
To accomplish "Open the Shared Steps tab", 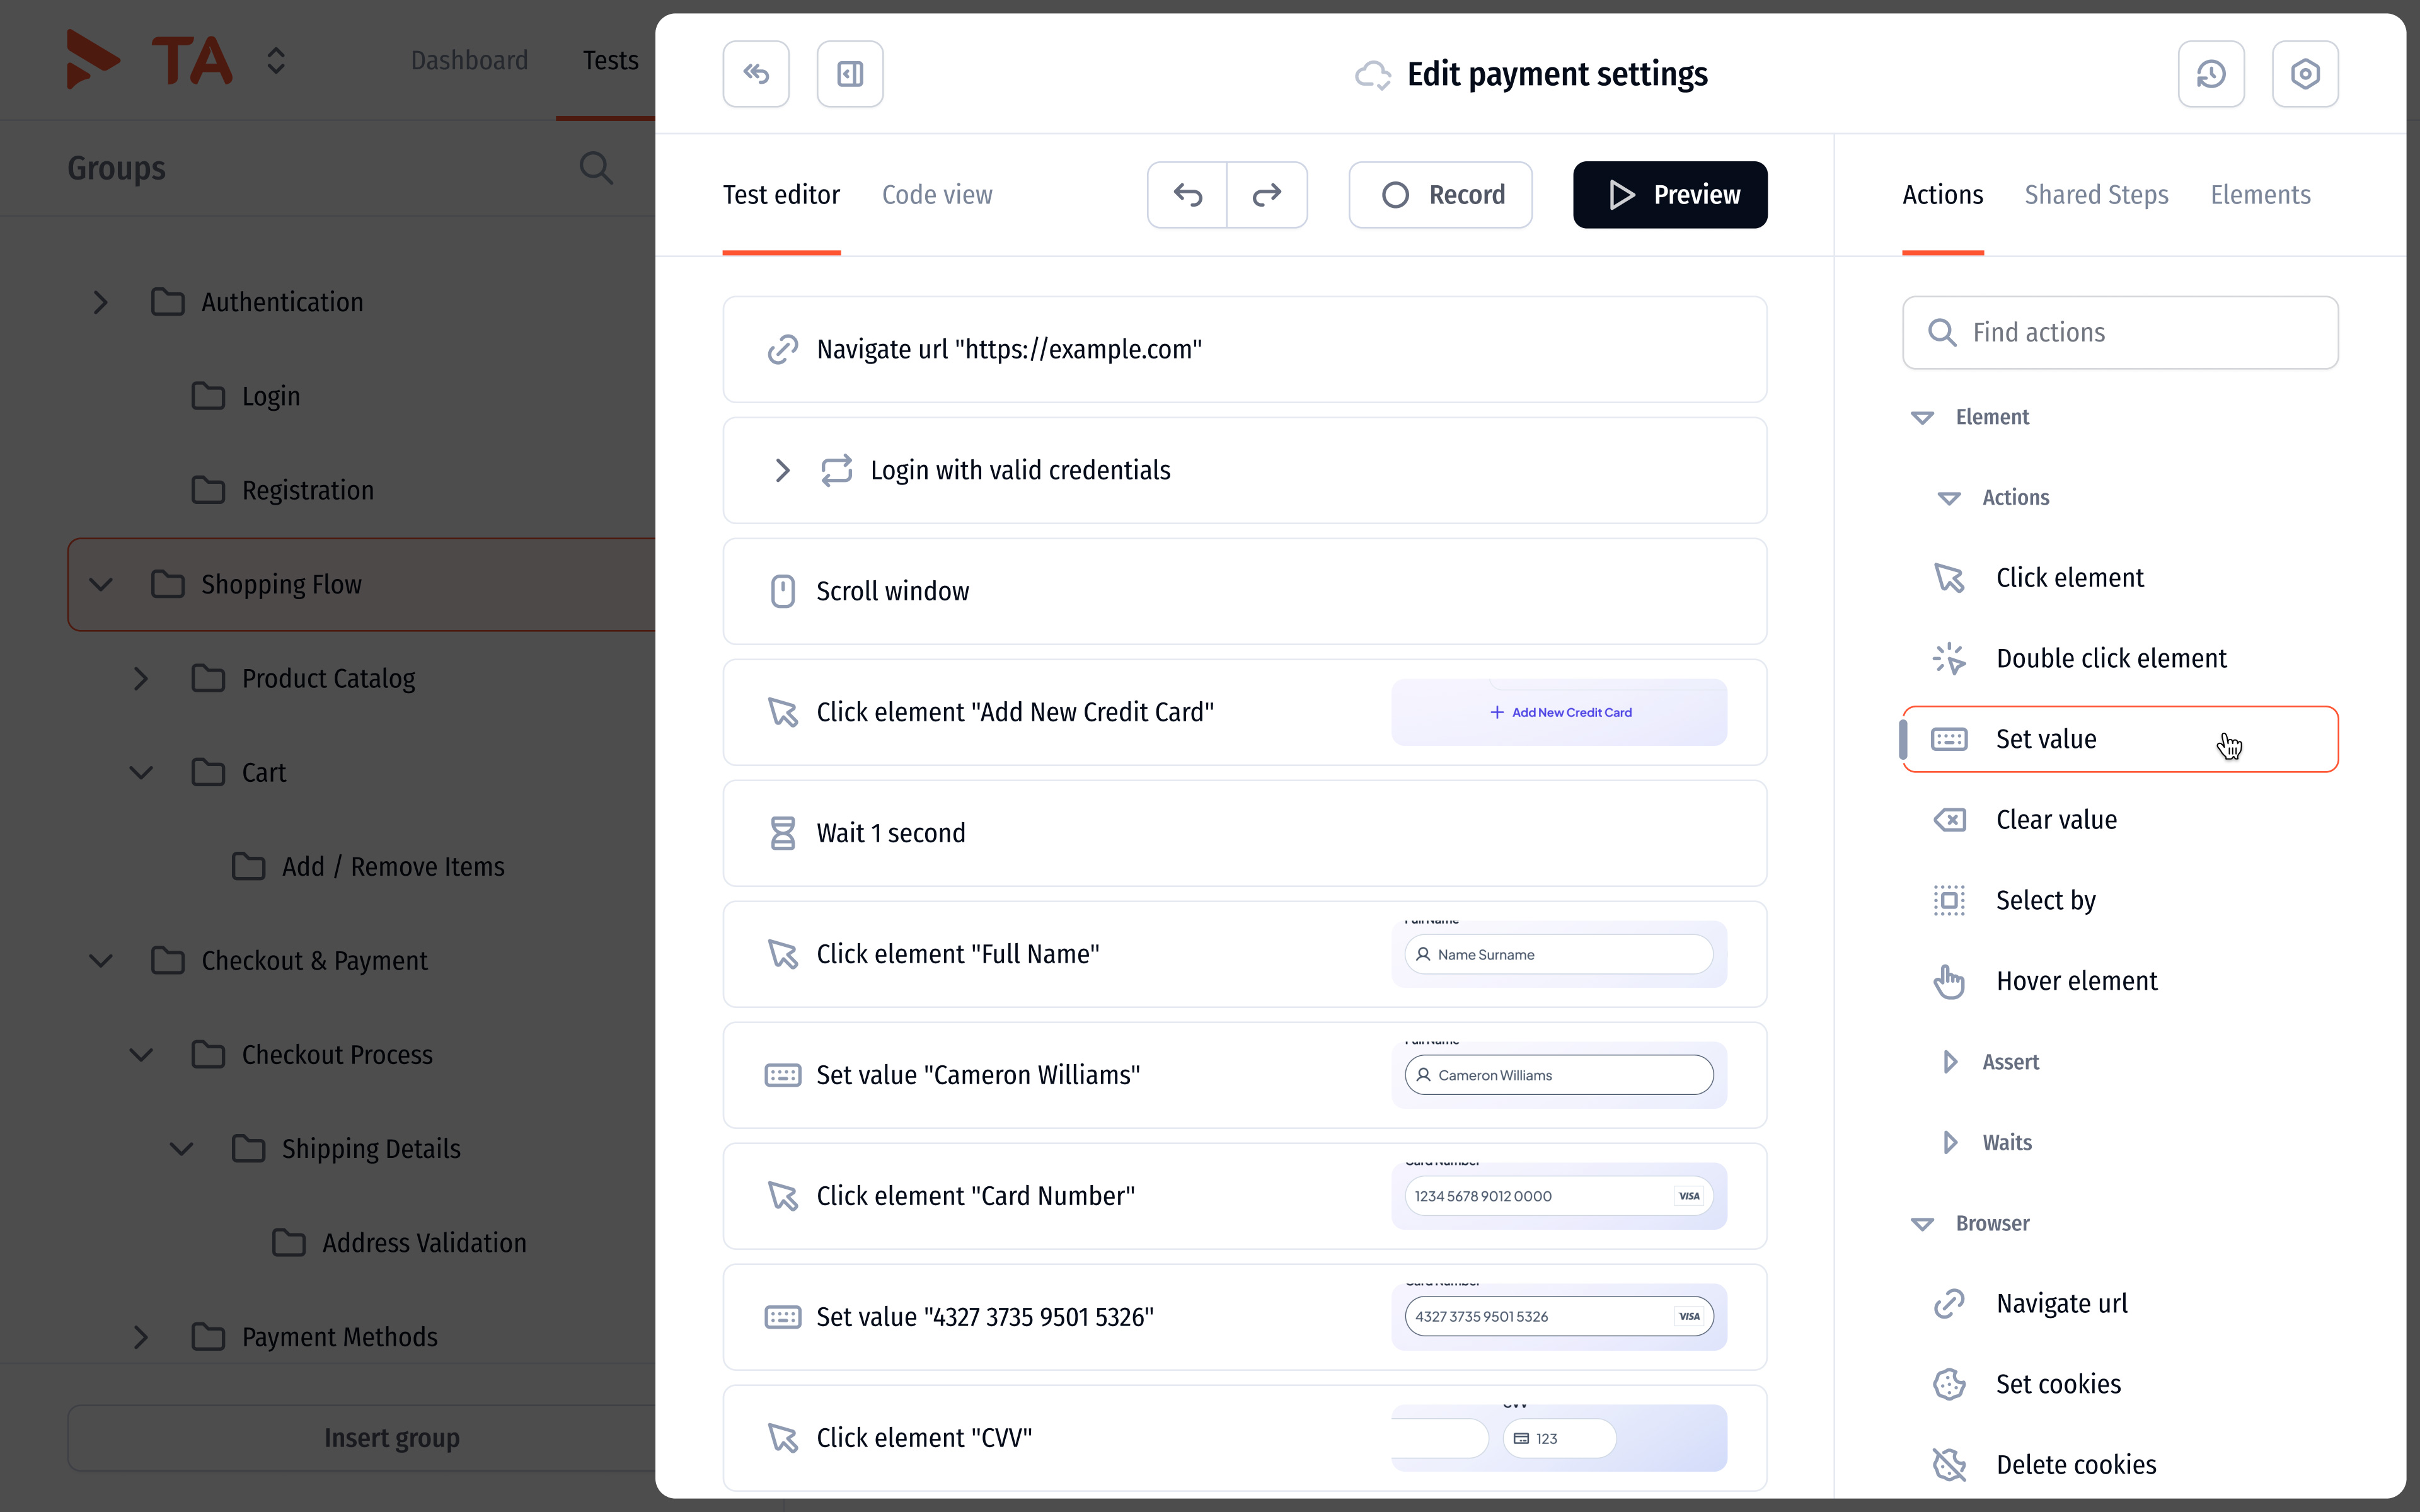I will [2096, 195].
